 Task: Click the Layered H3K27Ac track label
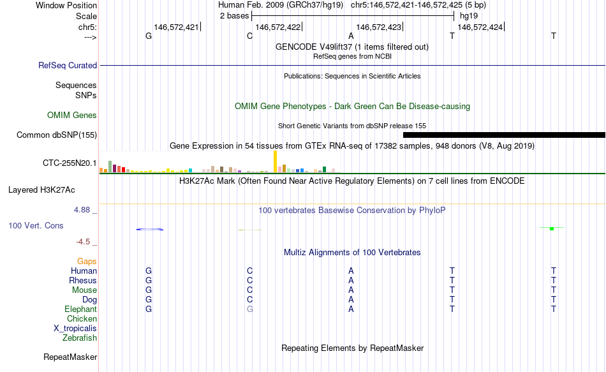[x=41, y=190]
